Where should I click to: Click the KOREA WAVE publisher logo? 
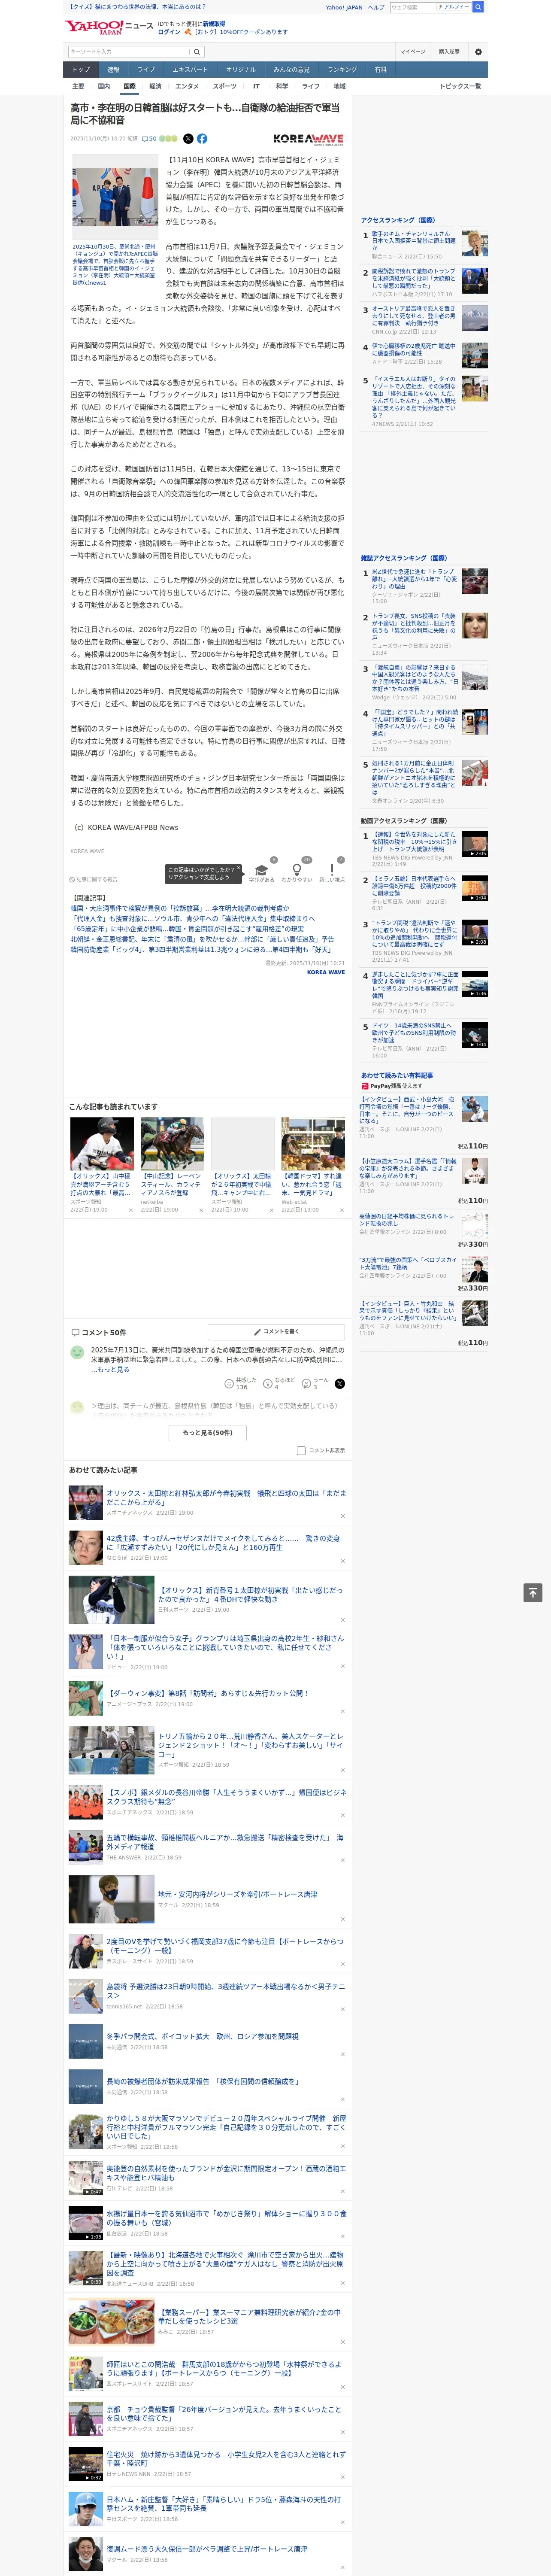coord(308,139)
